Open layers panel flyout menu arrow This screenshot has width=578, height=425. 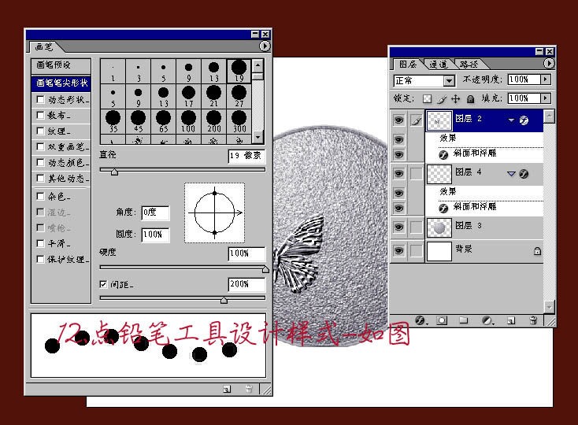pos(549,63)
